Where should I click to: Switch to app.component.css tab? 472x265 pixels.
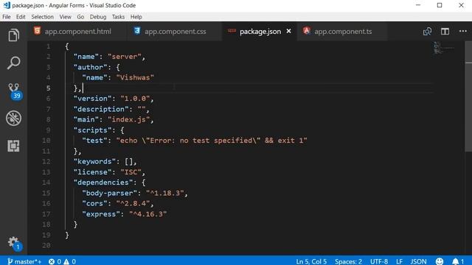(175, 31)
